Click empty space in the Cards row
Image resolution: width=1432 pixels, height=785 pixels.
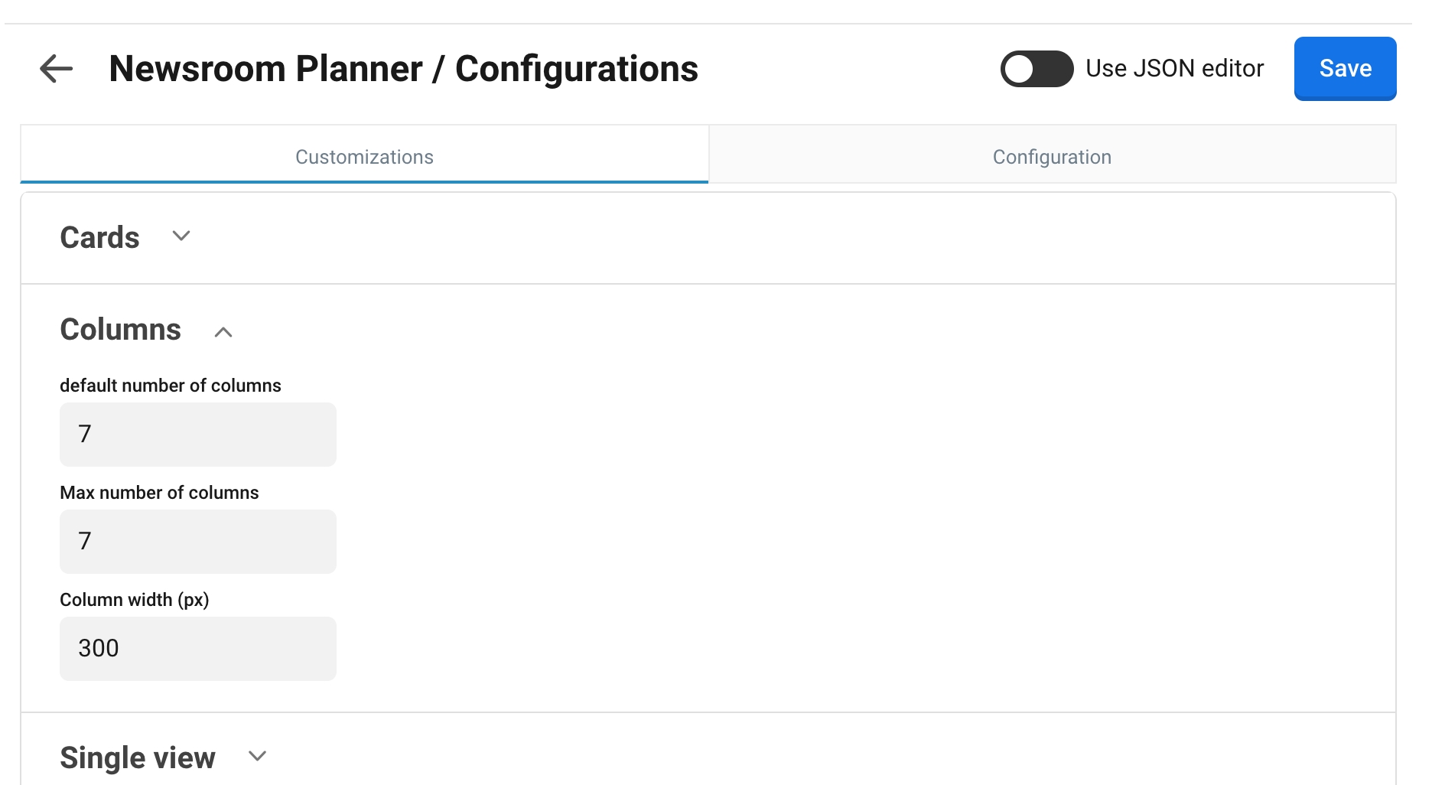tap(765, 238)
